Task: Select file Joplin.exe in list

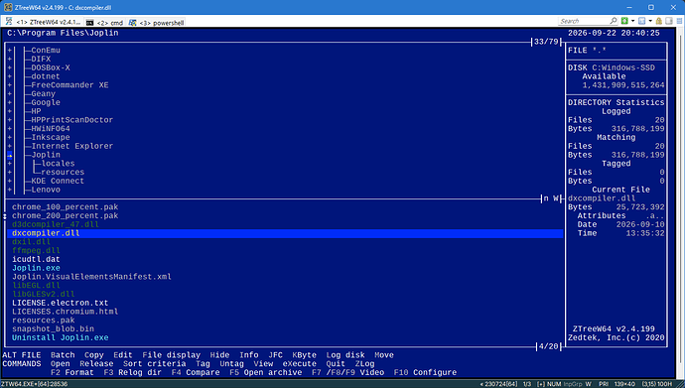Action: pyautogui.click(x=36, y=268)
